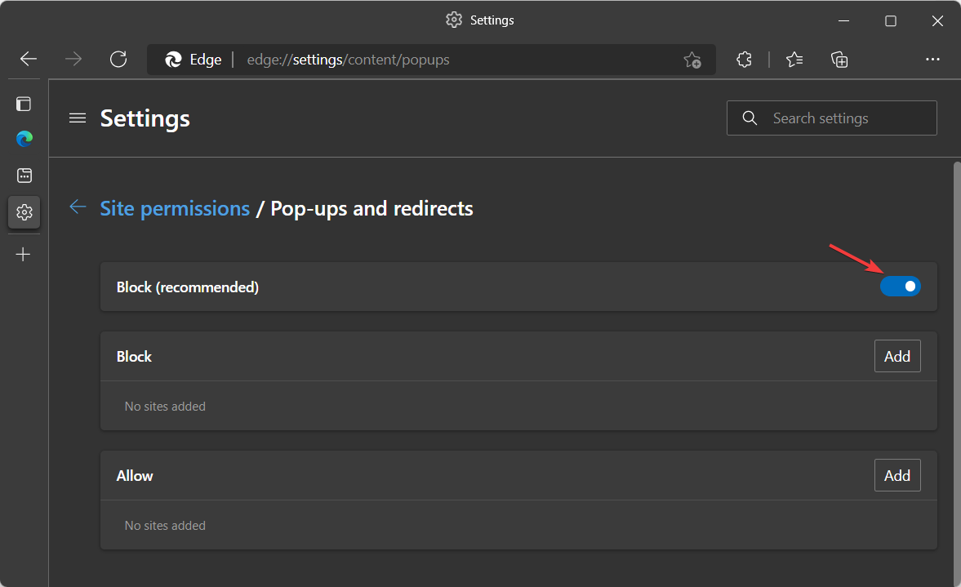Open the tab actions icon in sidebar
Image resolution: width=961 pixels, height=587 pixels.
24,105
